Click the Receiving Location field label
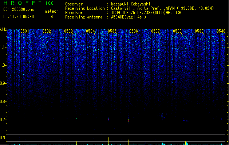 [x=85, y=8]
